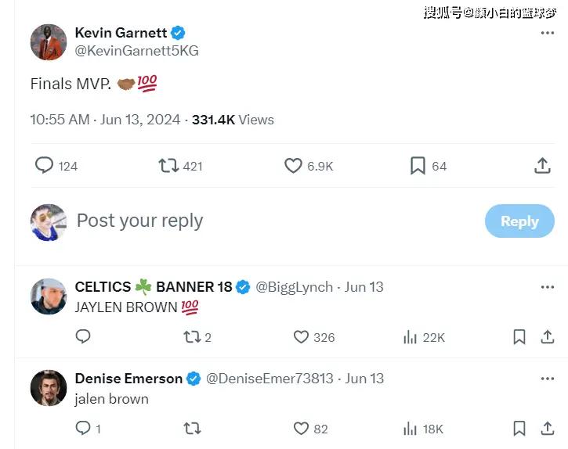This screenshot has height=449, width=568.
Task: Bookmark Kevin Garnett's main tweet
Action: 418,166
